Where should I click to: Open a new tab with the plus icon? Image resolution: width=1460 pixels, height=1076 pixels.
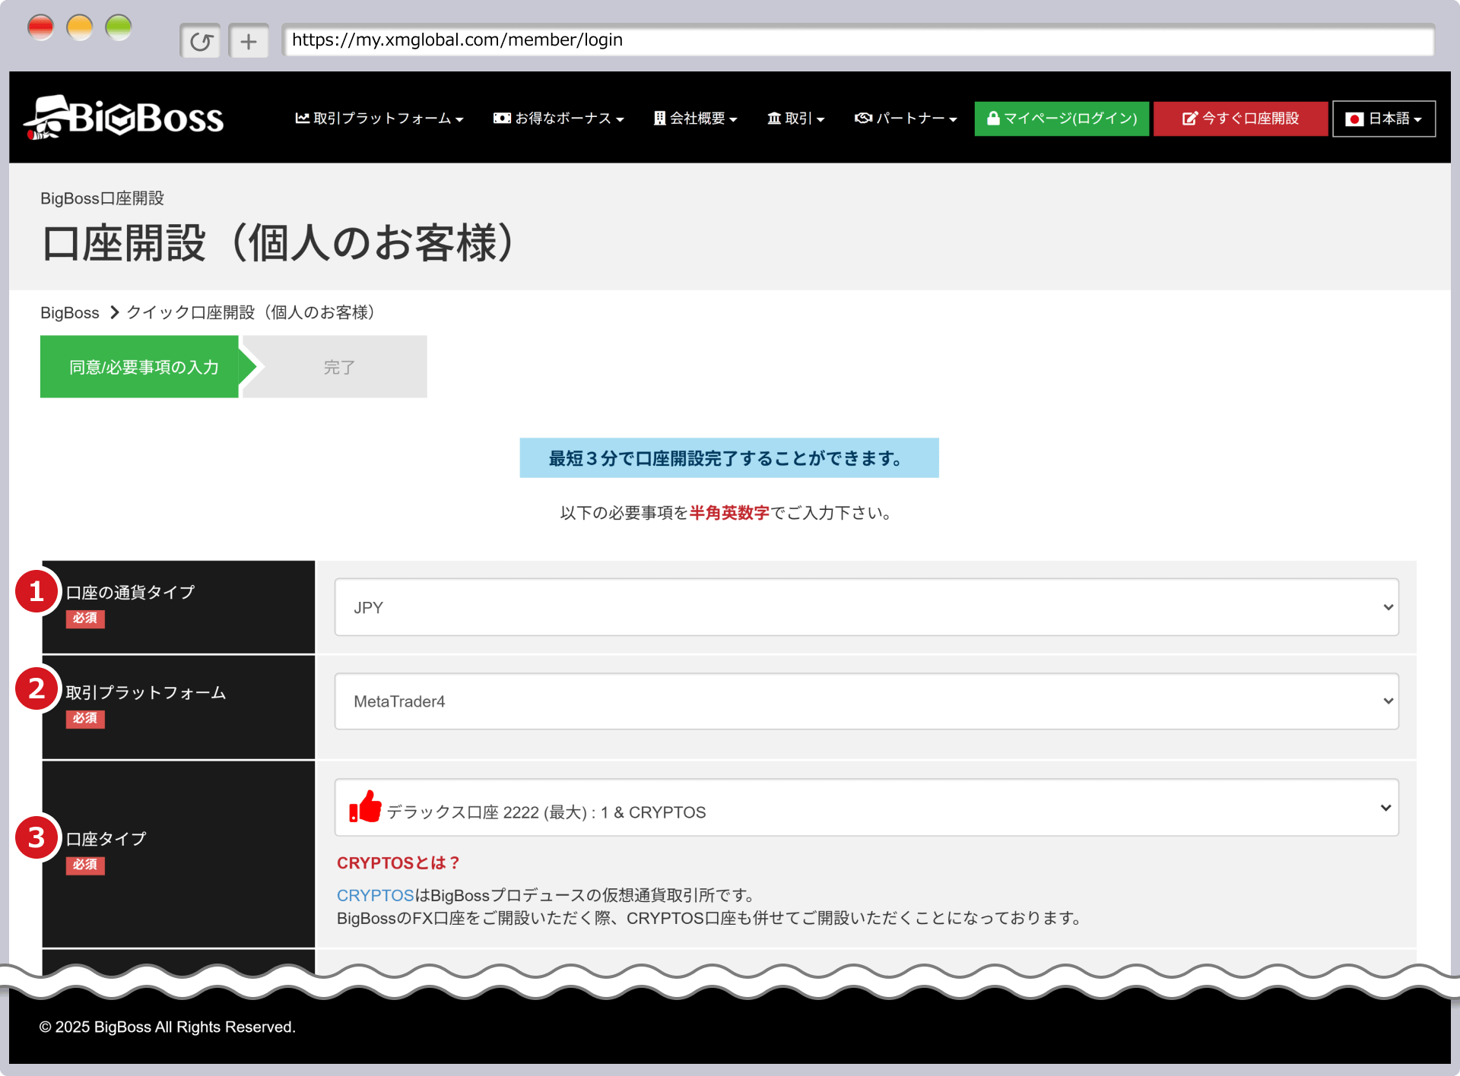[x=249, y=41]
